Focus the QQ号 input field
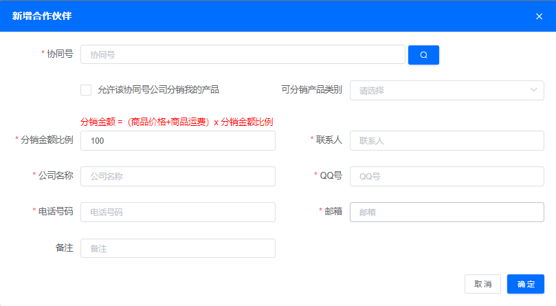 coord(447,177)
